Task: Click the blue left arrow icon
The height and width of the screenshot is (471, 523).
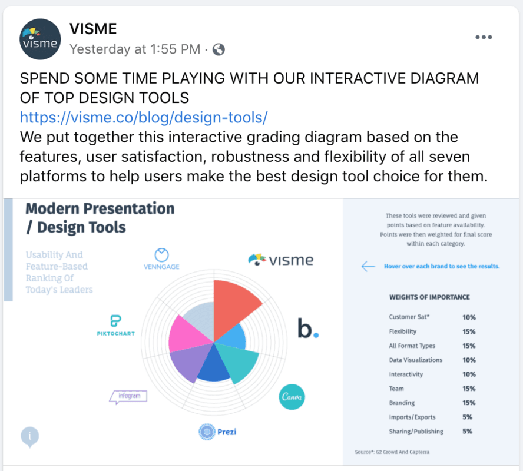Action: pyautogui.click(x=368, y=266)
